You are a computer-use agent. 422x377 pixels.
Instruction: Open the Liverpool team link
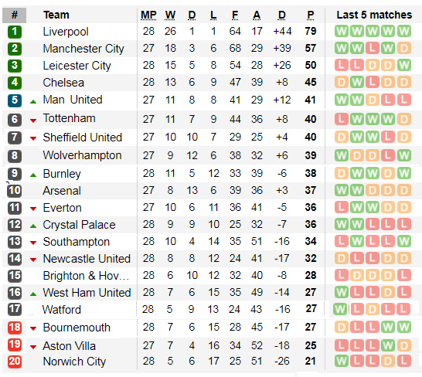[66, 32]
